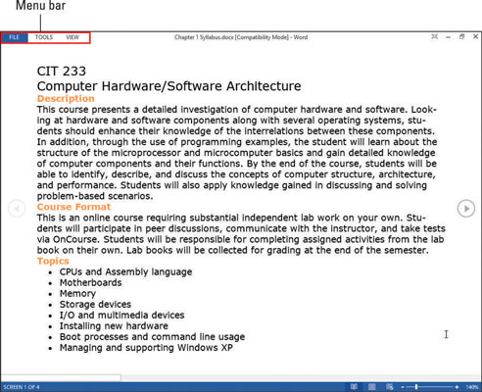
Task: Click the zoom slider handle
Action: (416, 387)
